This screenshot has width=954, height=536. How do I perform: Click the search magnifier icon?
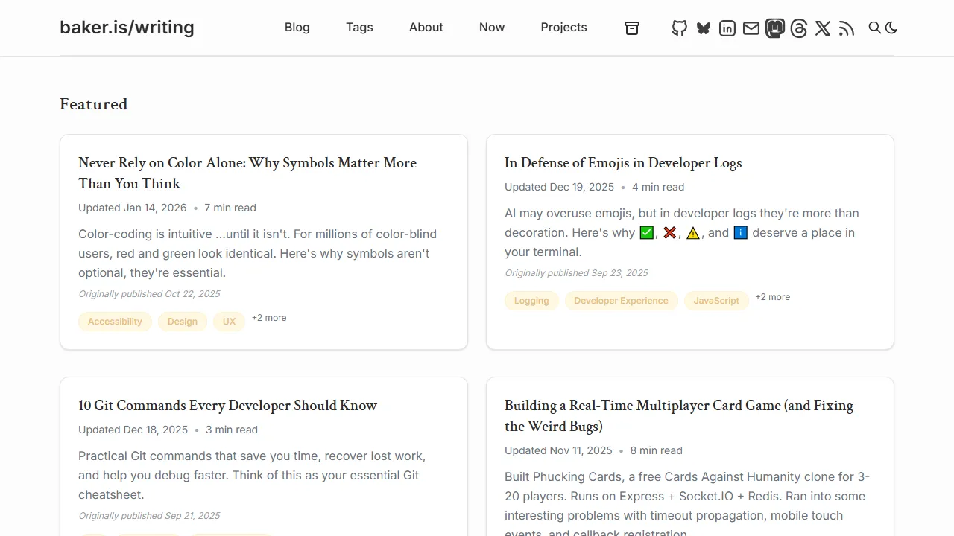tap(874, 28)
